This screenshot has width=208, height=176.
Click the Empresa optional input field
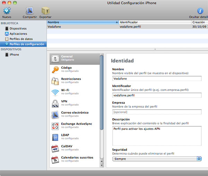pos(157,112)
